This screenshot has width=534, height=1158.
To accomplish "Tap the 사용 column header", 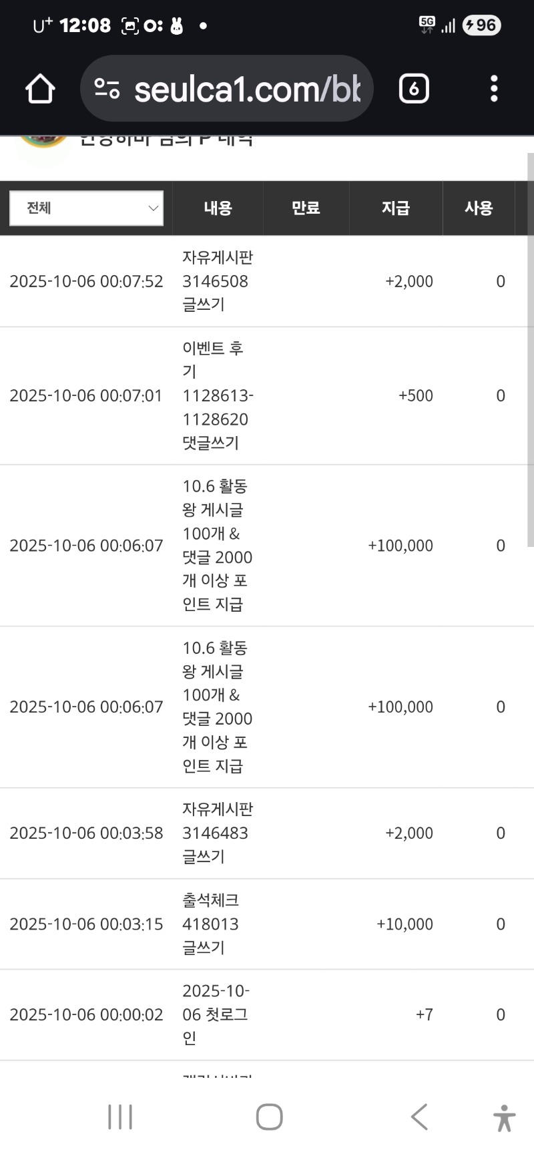I will click(479, 208).
